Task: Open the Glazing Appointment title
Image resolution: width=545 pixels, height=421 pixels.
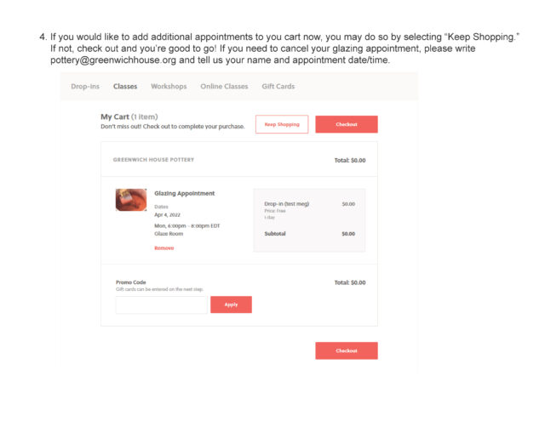Action: coord(185,193)
